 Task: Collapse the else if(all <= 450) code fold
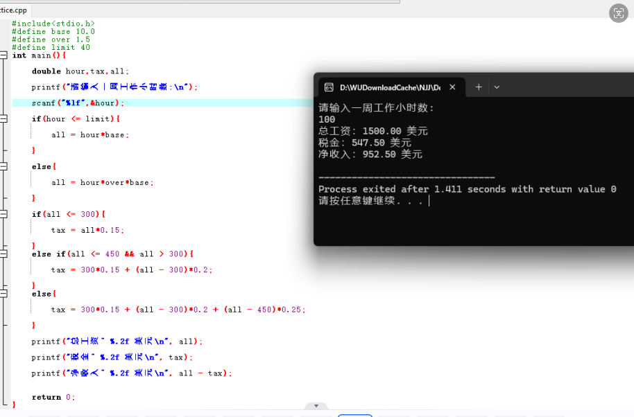3,254
